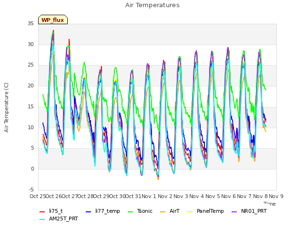This screenshot has width=305, height=228.
Task: Click the Air Temperatures chart title
Action: [x=152, y=5]
